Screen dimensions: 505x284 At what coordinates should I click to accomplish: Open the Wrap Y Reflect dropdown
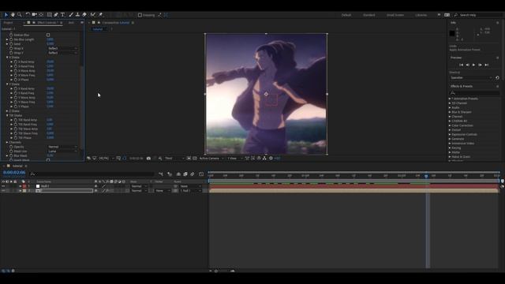tap(63, 53)
